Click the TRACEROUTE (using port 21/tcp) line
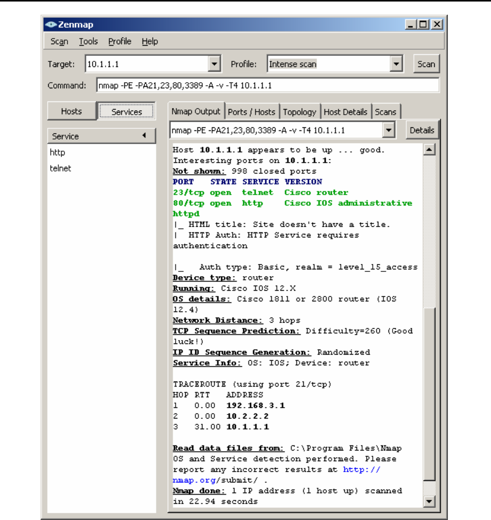The height and width of the screenshot is (520, 491). (x=252, y=385)
